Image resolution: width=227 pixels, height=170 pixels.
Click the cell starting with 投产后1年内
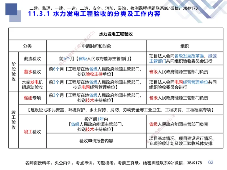click(96, 124)
